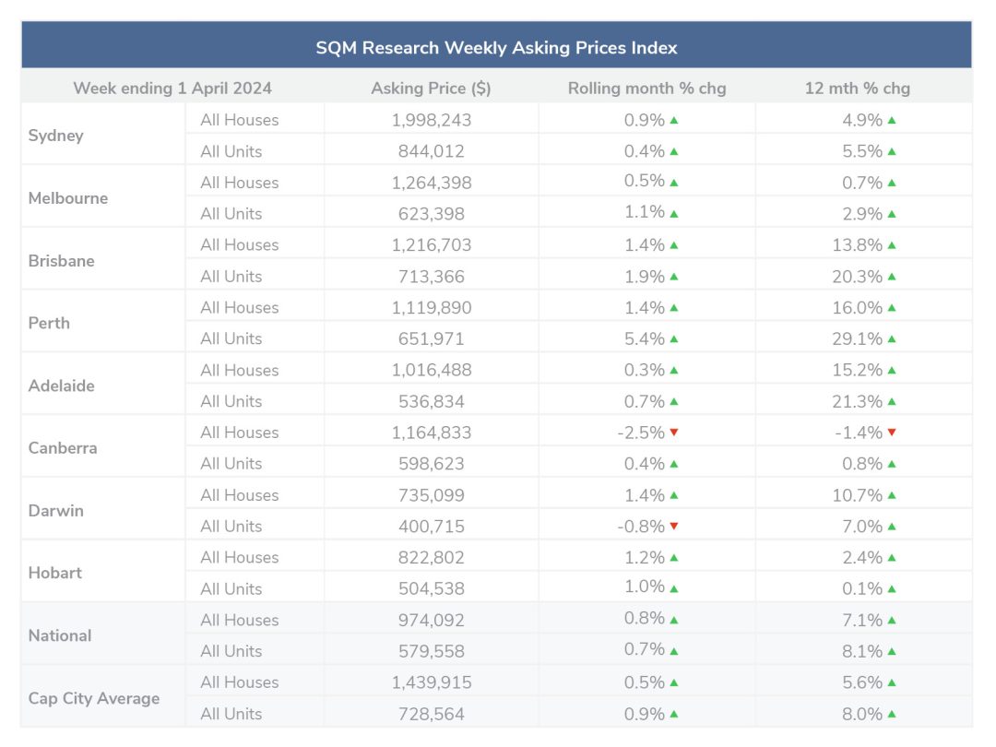996x747 pixels.
Task: Select the Cap City Average label
Action: [94, 698]
